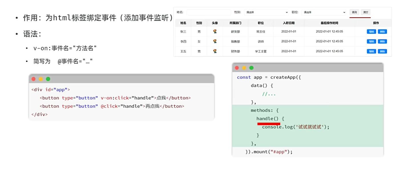Select the 张三 name cell
The width and height of the screenshot is (393, 174).
coord(183,32)
